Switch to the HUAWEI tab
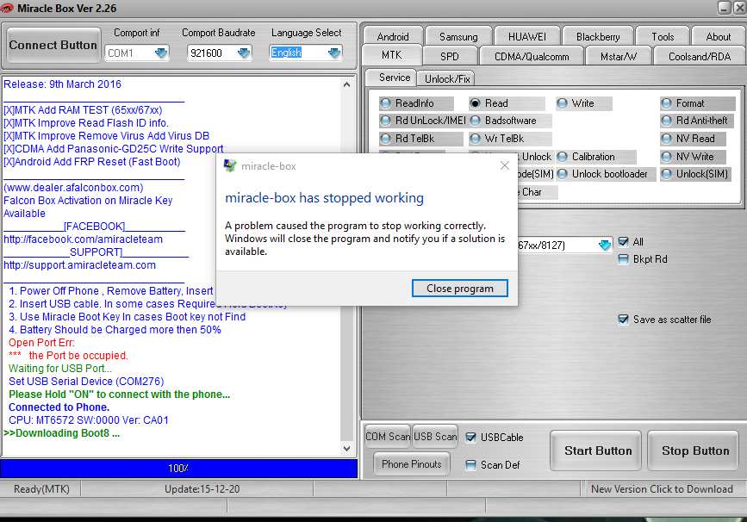The width and height of the screenshot is (747, 522). coord(527,37)
